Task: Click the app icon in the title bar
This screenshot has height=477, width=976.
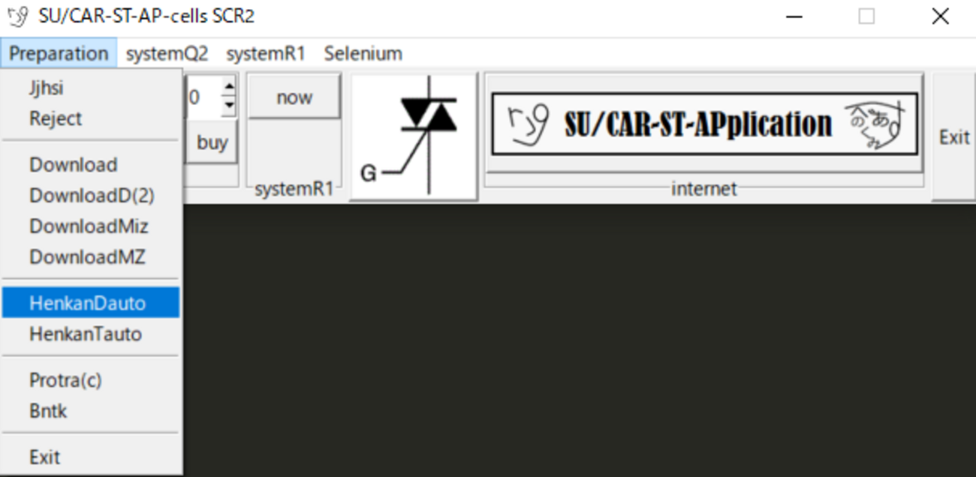Action: pos(17,16)
